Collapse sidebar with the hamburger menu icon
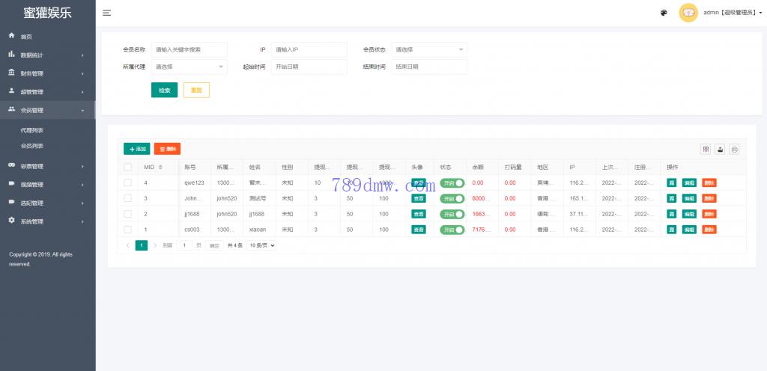 pos(107,13)
